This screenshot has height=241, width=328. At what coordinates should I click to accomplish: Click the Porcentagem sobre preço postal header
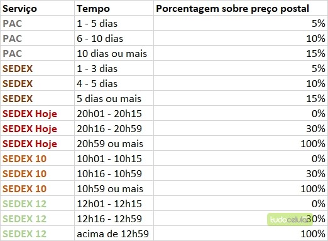[x=241, y=8]
